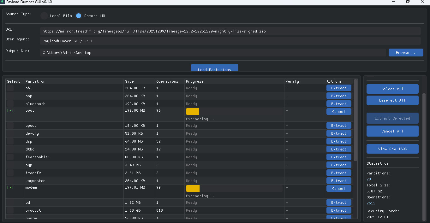Click the URL input field

point(230,31)
